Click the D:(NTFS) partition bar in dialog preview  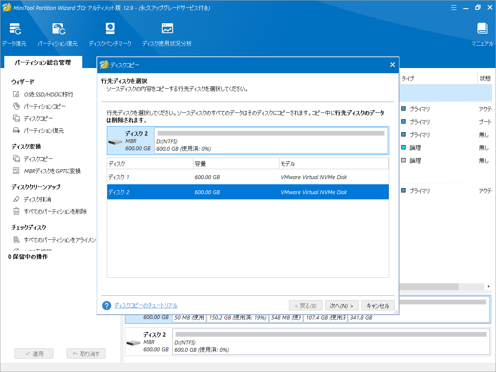click(x=271, y=140)
